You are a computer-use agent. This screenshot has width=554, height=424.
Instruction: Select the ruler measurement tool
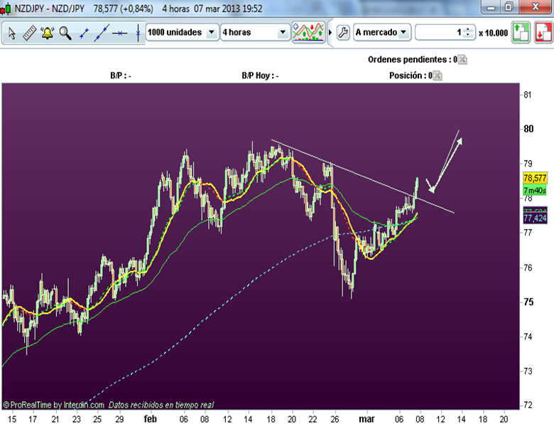[30, 33]
